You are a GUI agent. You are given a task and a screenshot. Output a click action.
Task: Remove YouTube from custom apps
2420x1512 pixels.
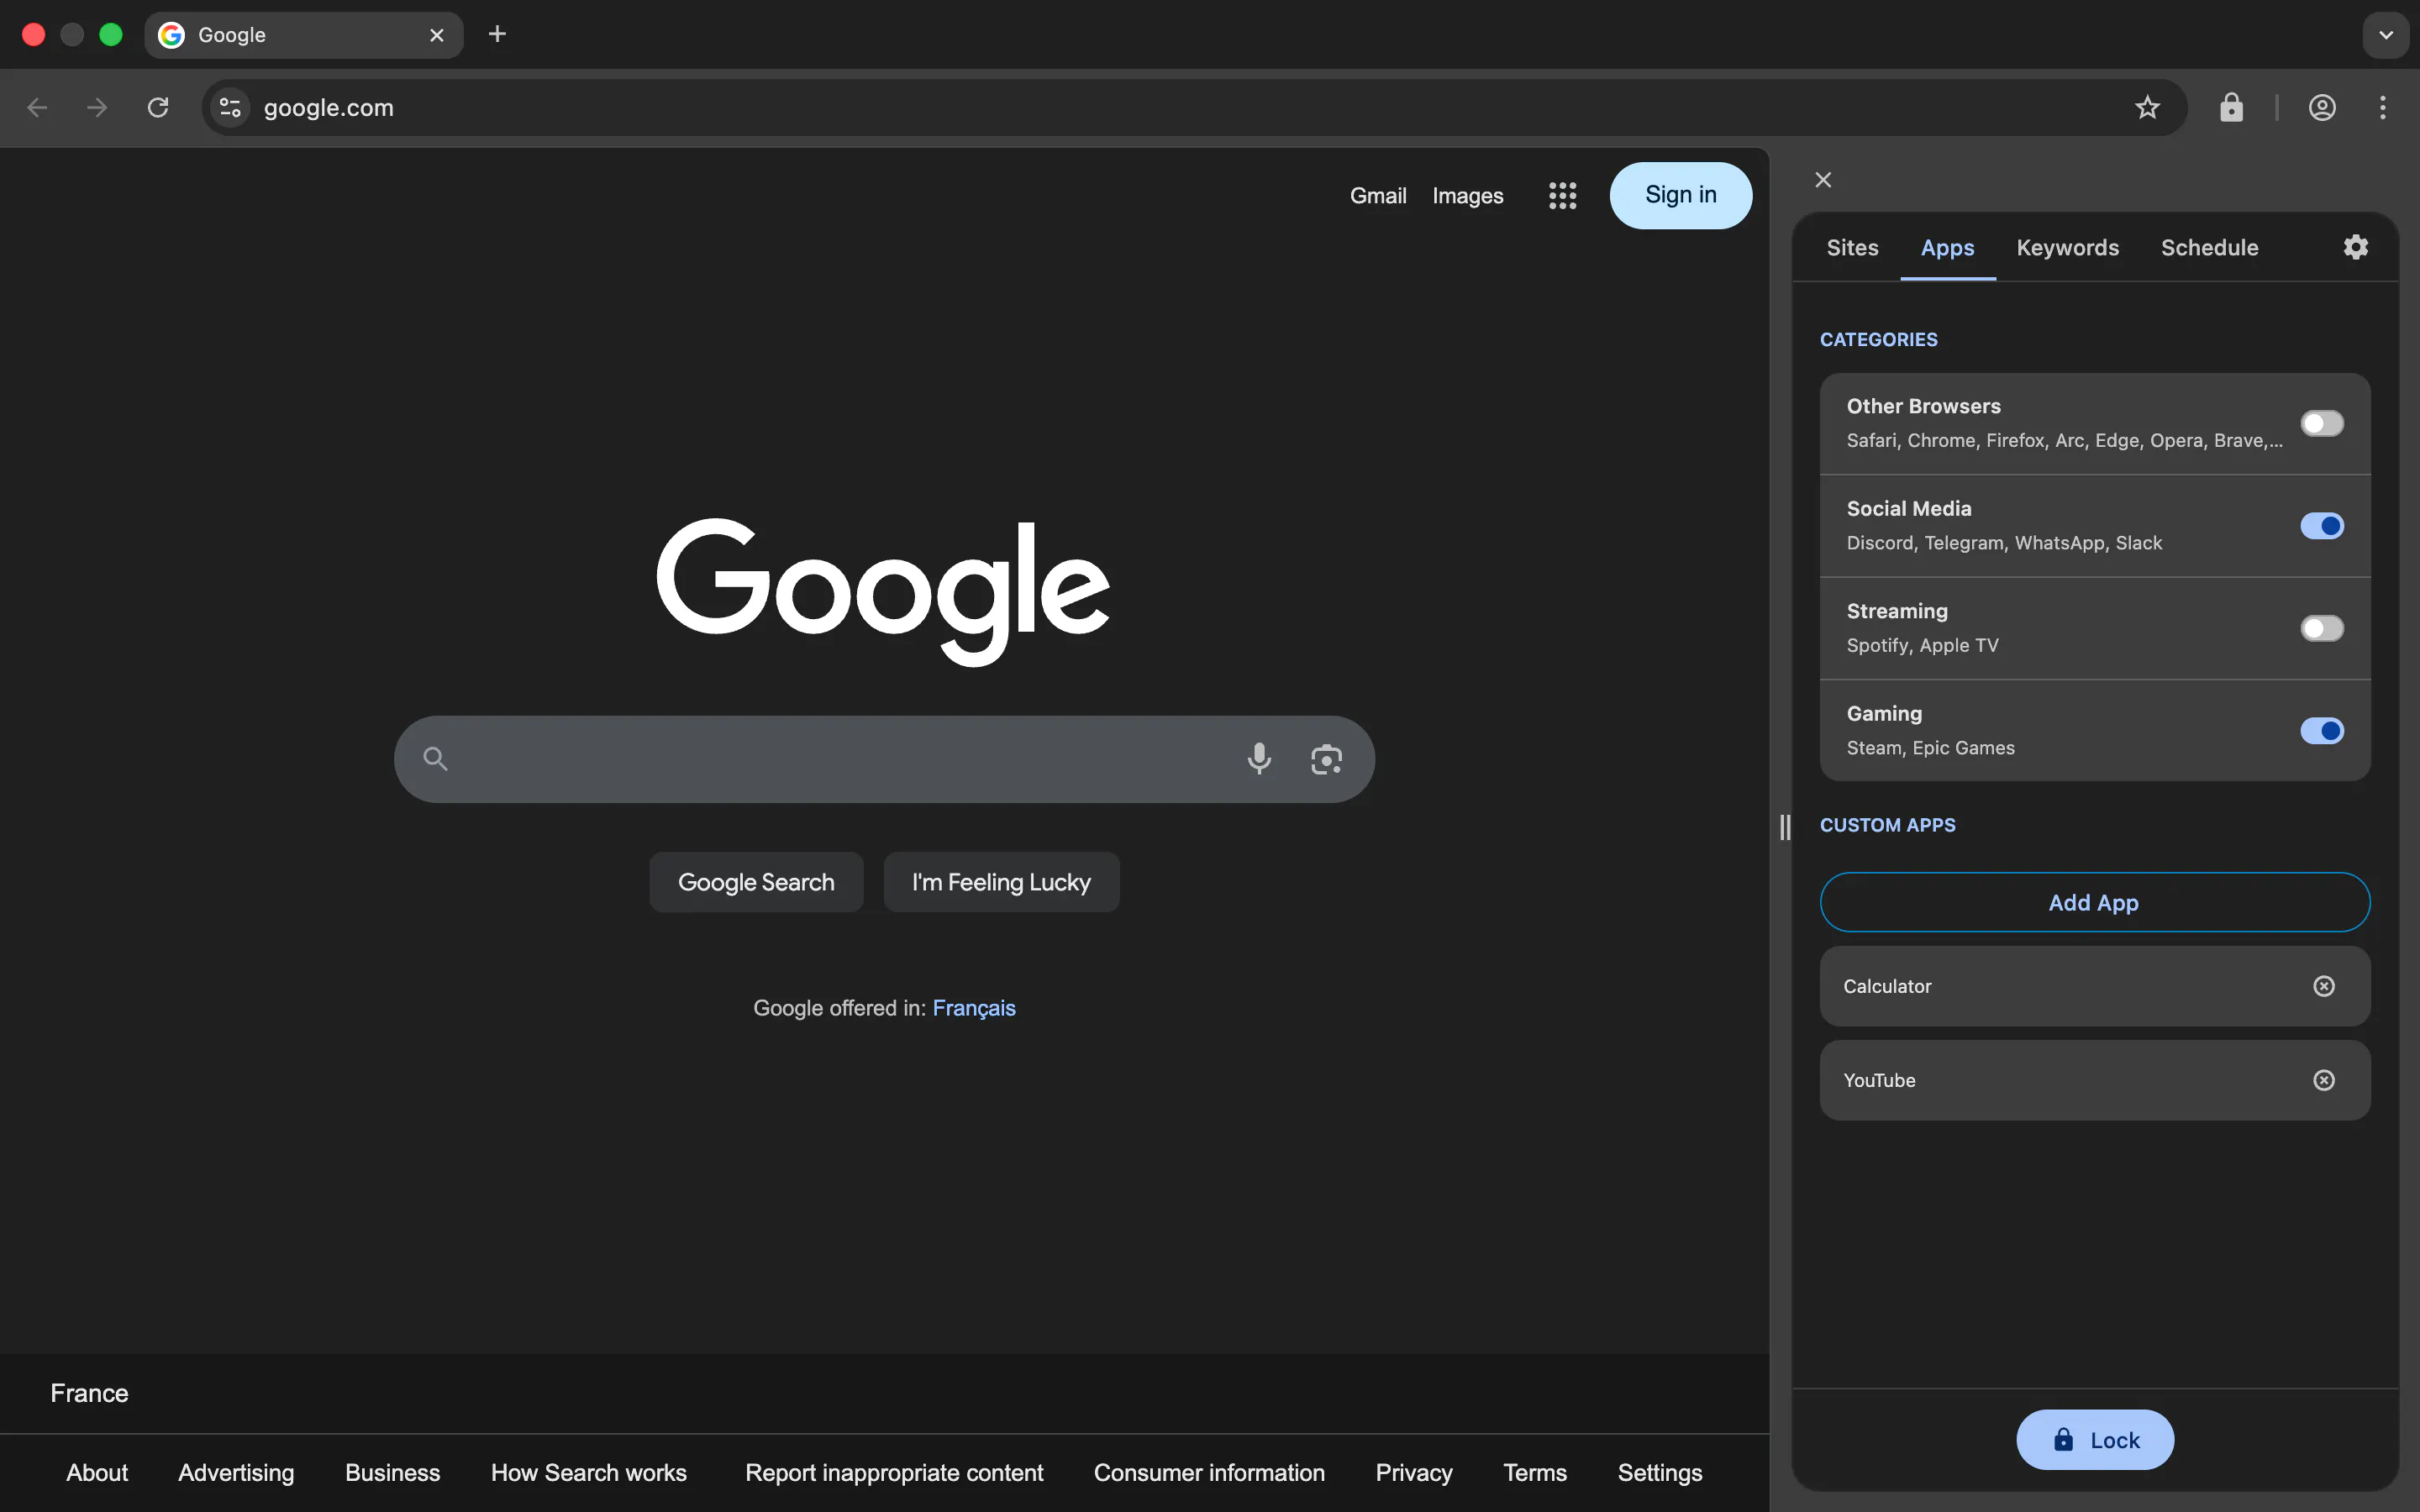2324,1080
